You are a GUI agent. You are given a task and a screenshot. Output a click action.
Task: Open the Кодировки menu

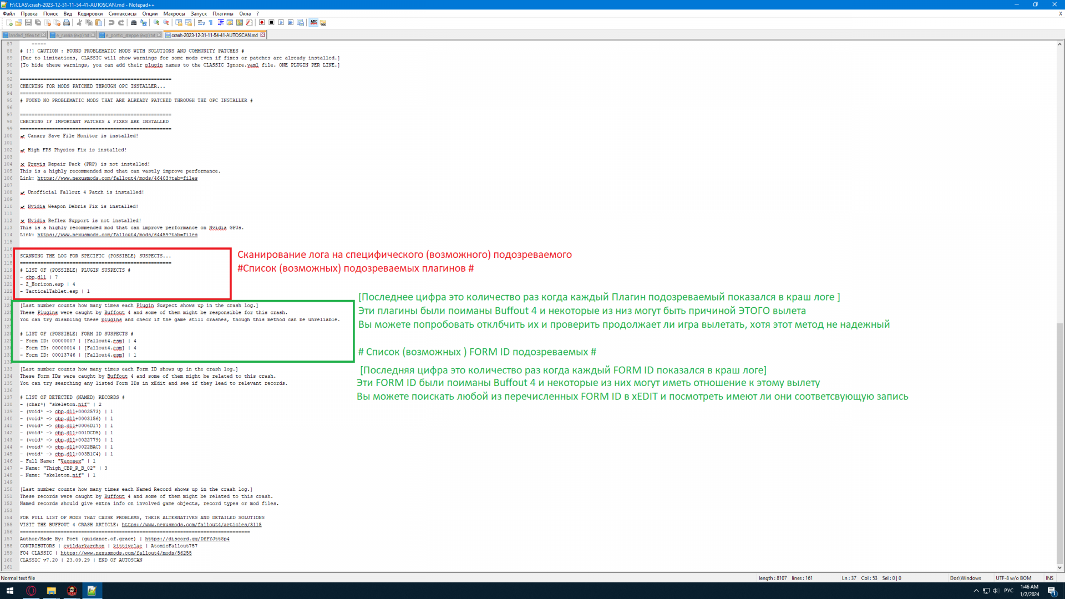90,14
